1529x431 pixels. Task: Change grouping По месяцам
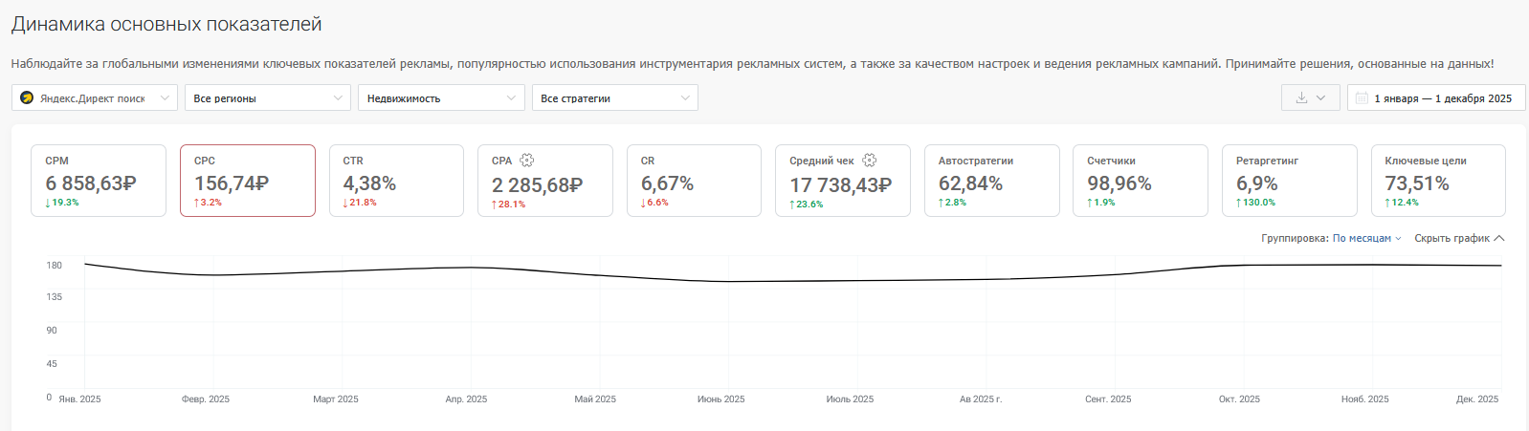pyautogui.click(x=1366, y=238)
